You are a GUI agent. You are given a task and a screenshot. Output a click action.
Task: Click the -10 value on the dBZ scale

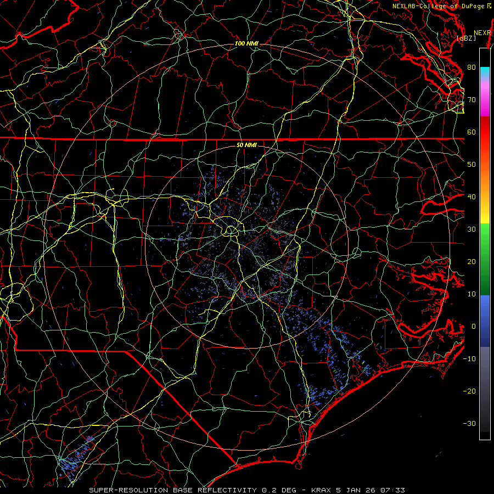(469, 359)
